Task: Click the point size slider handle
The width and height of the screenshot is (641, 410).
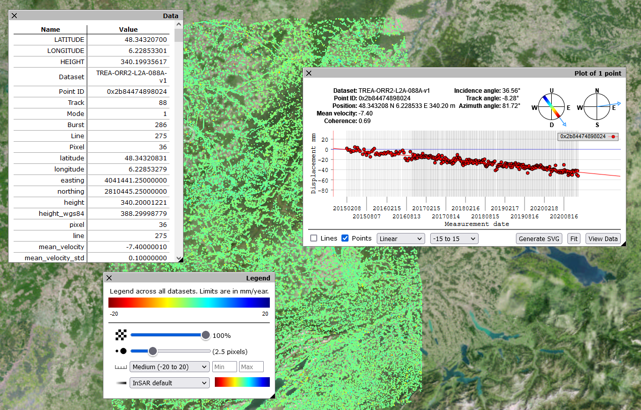Action: click(152, 351)
